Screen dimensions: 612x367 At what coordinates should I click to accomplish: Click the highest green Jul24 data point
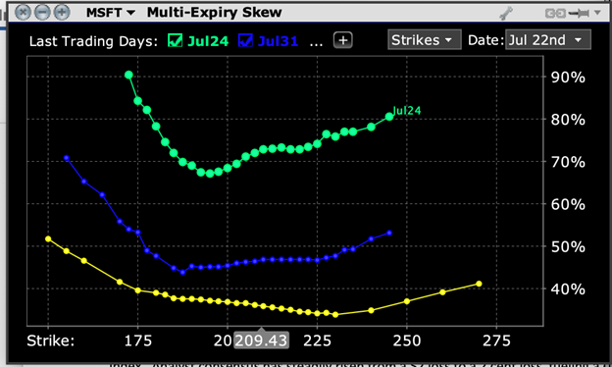(x=128, y=75)
